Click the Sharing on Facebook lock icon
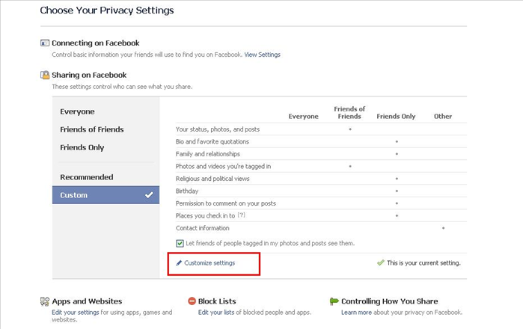Image resolution: width=523 pixels, height=329 pixels. 45,75
